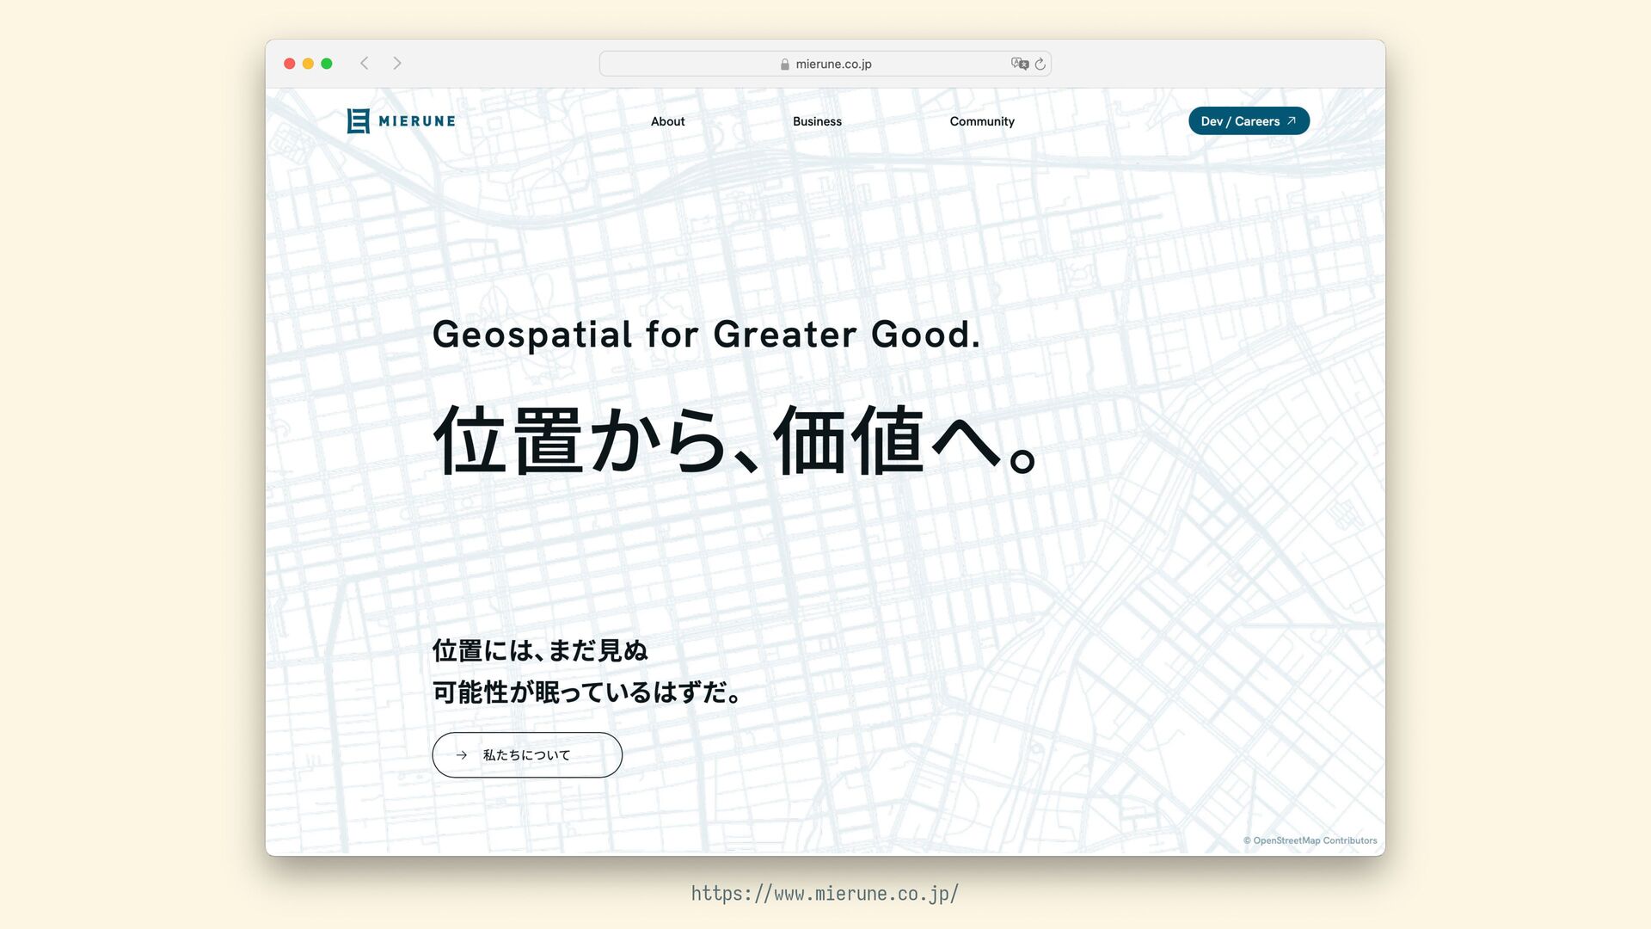
Task: Open the OpenStreetMap Contributors attribution link
Action: pyautogui.click(x=1310, y=840)
